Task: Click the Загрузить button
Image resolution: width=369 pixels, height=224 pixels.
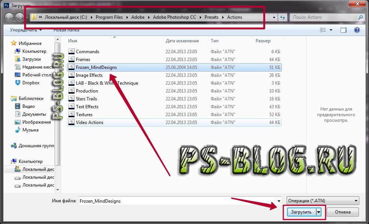Action: pos(301,212)
